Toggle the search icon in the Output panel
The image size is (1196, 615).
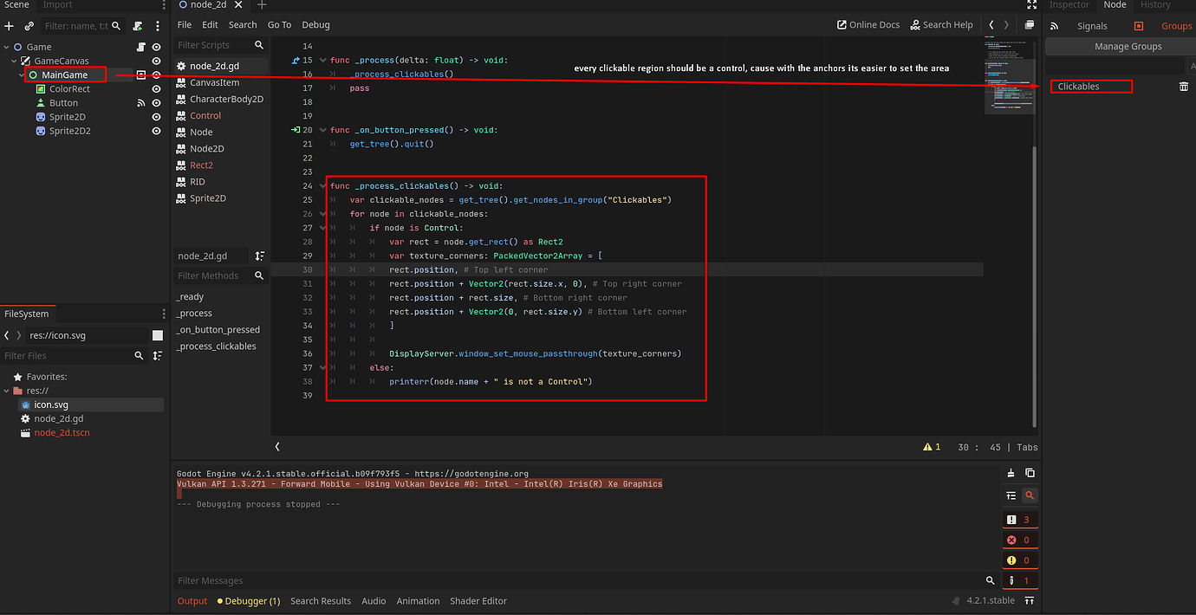click(x=1030, y=495)
